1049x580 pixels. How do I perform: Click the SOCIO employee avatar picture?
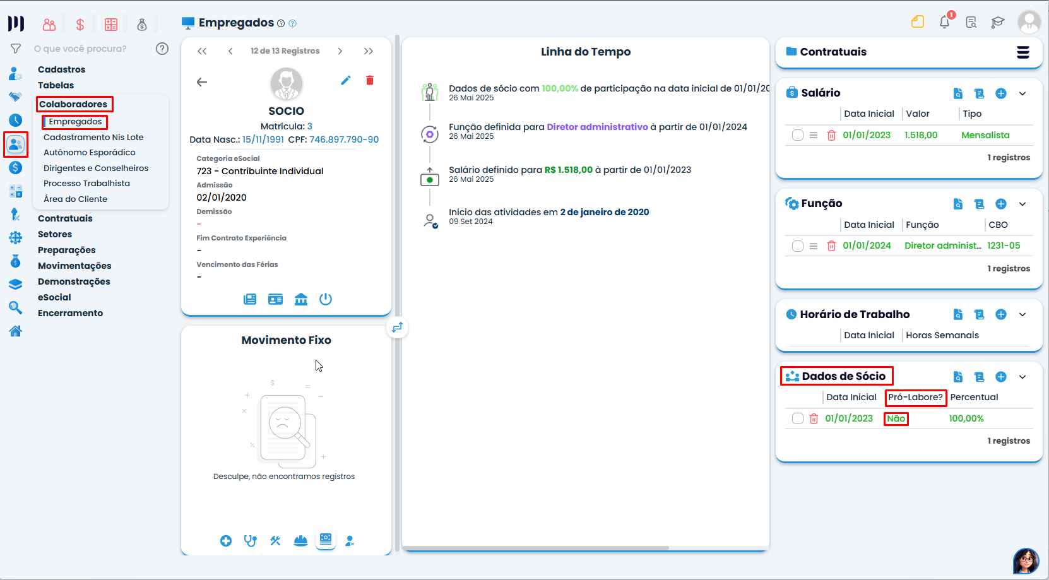pos(287,84)
